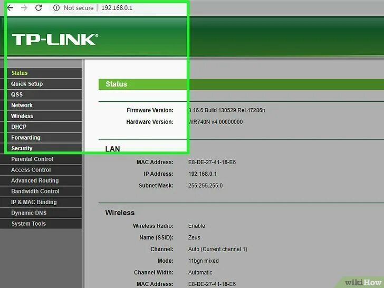Open the Status menu item
This screenshot has height=288, width=384.
(41, 73)
